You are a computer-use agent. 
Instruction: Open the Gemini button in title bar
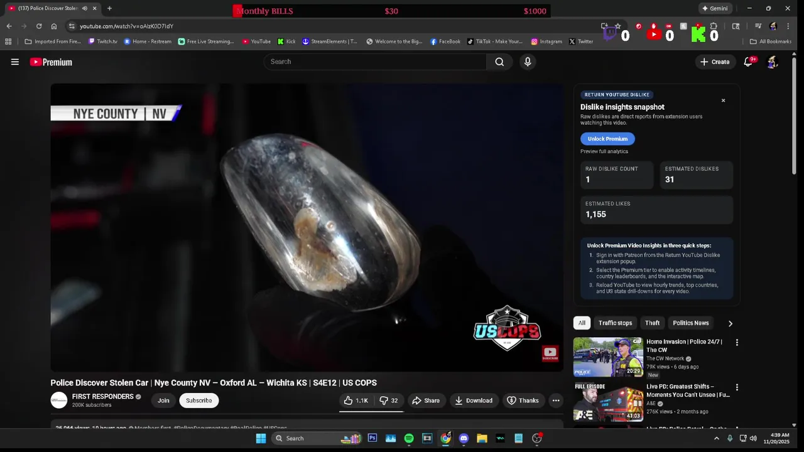coord(715,8)
